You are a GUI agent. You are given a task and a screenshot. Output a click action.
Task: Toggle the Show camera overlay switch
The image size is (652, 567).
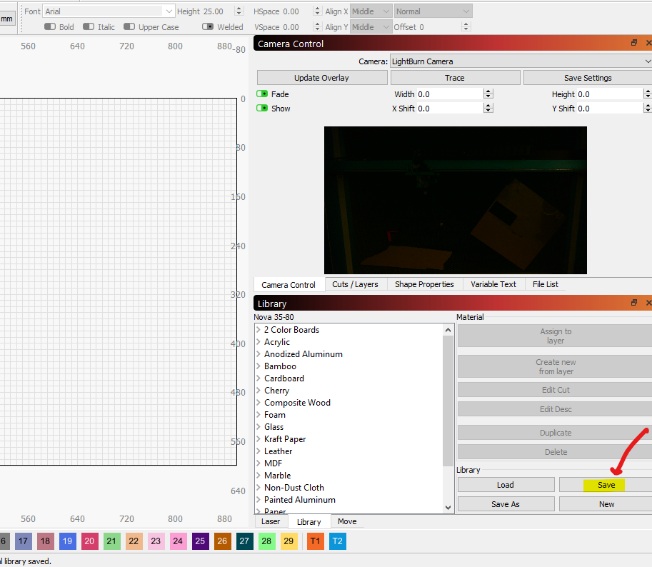tap(262, 108)
